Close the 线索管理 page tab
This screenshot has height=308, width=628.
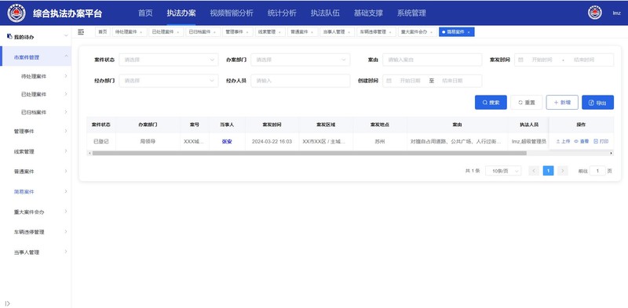[x=279, y=32]
